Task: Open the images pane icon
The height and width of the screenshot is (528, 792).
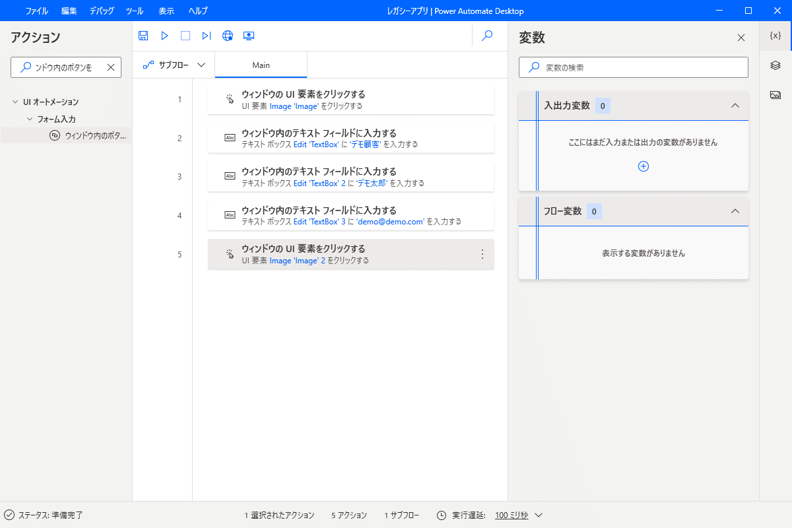Action: 775,94
